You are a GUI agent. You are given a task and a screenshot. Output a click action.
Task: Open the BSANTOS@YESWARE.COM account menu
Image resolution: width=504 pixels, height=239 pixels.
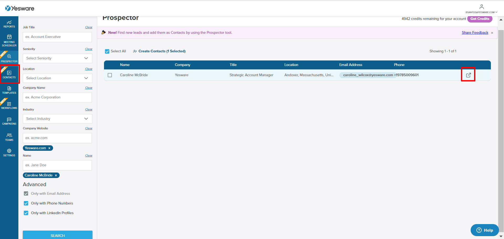click(x=481, y=12)
